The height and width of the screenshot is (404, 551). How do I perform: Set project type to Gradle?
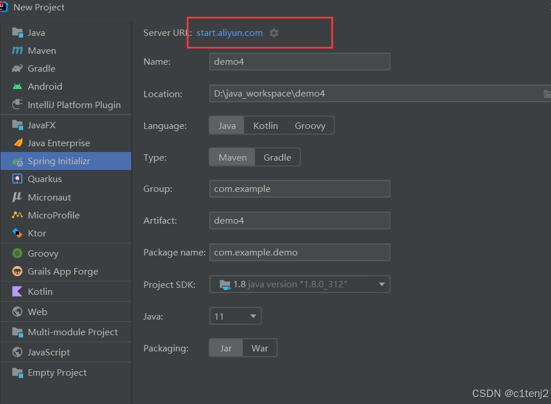click(x=278, y=157)
